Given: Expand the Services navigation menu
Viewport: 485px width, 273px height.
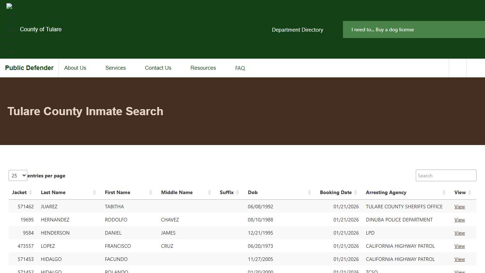Looking at the screenshot, I should pos(115,68).
